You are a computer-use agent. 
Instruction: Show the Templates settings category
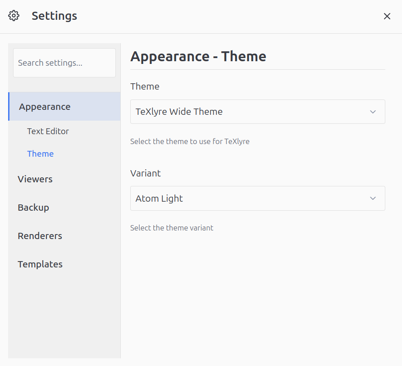click(40, 264)
